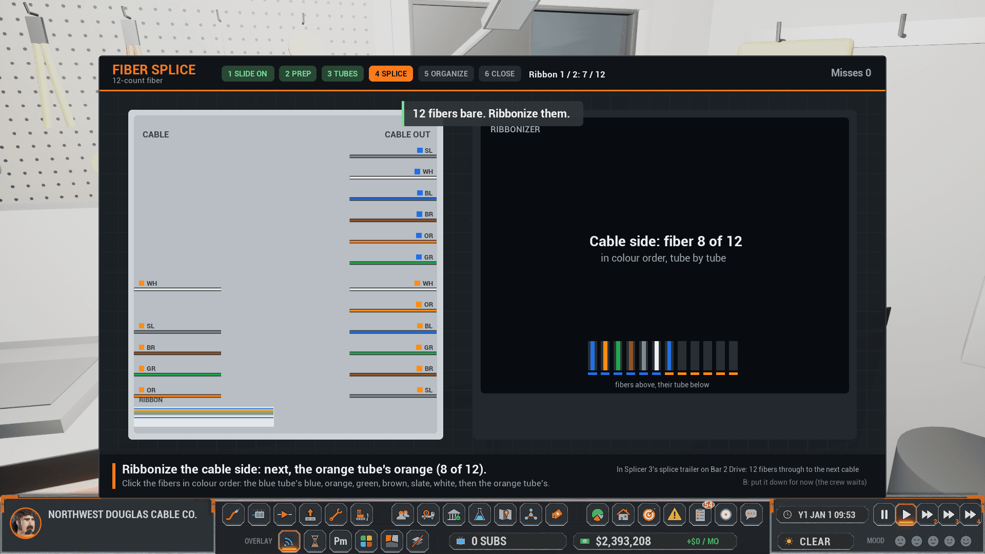Toggle the hourglass age overlay

point(315,541)
